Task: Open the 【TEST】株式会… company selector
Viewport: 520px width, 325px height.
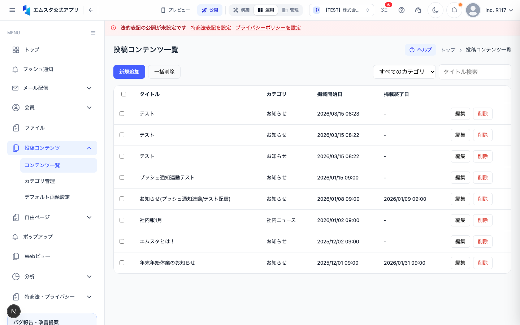Action: coord(342,10)
